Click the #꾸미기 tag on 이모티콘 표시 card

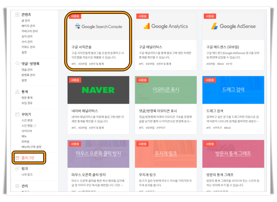click(x=161, y=128)
